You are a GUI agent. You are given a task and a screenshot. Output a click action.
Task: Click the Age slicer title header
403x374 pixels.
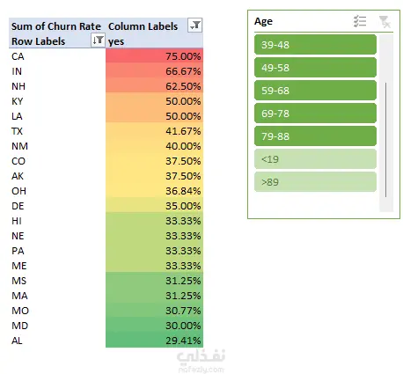tap(263, 21)
